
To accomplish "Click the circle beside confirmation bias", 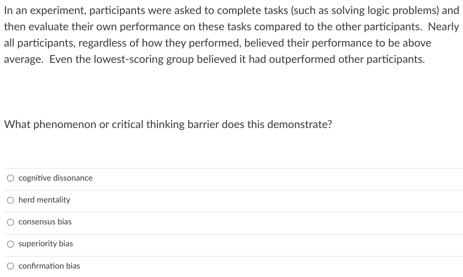I will click(x=10, y=266).
